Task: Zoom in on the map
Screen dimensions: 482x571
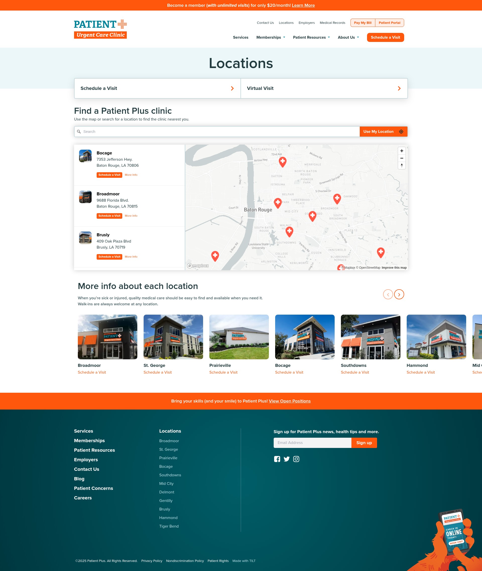Action: tap(402, 151)
